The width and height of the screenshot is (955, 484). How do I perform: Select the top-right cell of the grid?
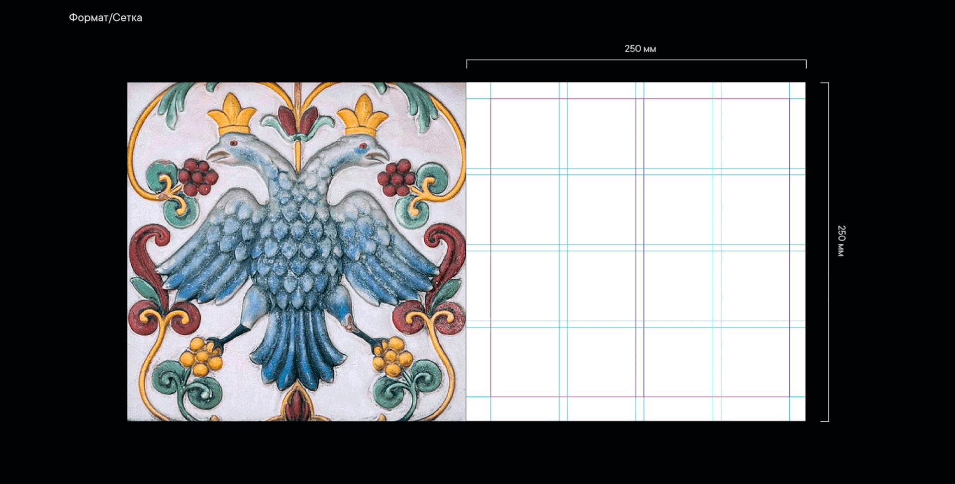pyautogui.click(x=755, y=133)
